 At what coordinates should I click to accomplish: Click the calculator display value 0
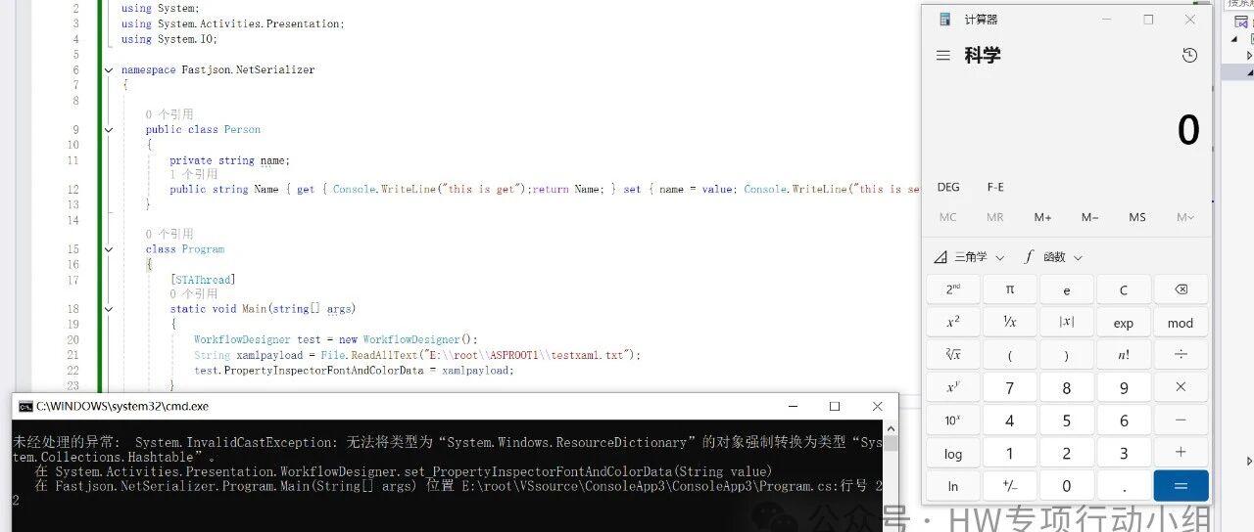(1187, 130)
